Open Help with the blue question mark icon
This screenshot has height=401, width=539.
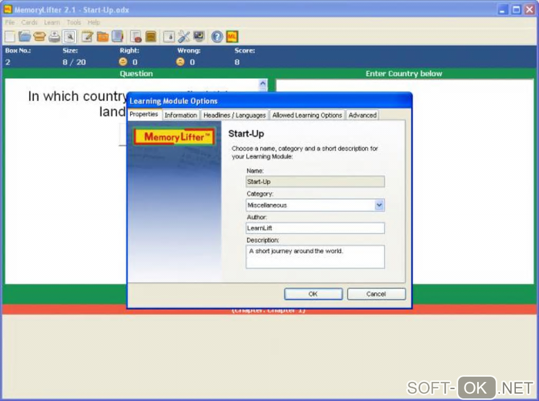(x=217, y=36)
